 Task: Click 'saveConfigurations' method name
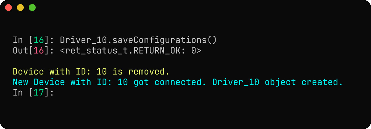[x=160, y=40]
